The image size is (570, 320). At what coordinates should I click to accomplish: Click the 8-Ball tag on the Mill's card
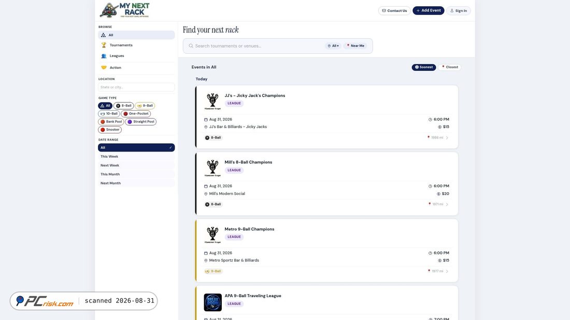pos(213,204)
